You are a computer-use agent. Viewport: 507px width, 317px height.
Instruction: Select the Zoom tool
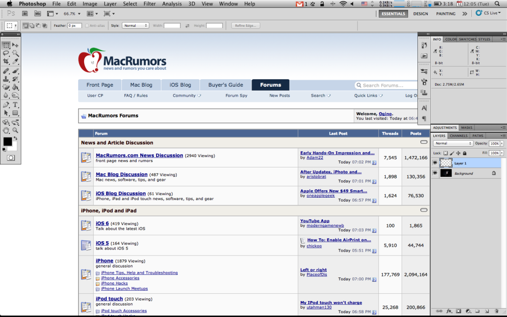coord(15,130)
